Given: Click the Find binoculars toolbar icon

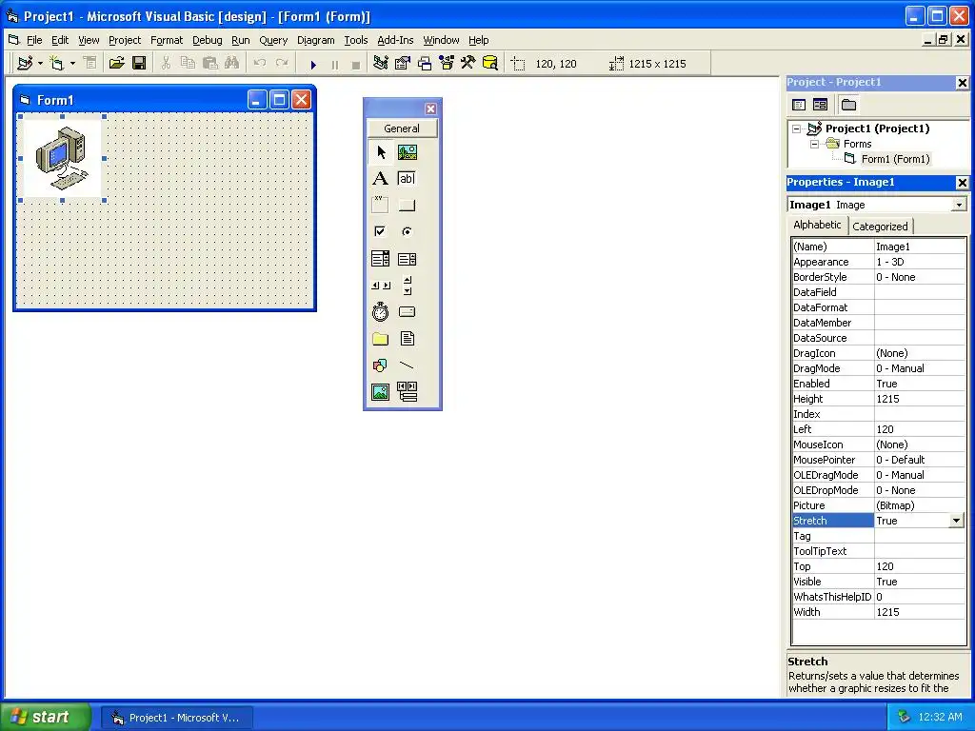Looking at the screenshot, I should point(232,63).
